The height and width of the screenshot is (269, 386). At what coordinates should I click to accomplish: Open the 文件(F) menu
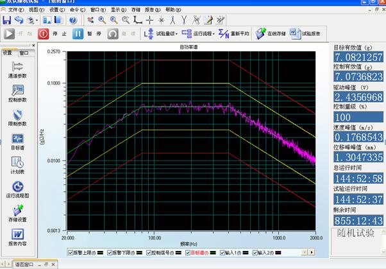(x=16, y=10)
